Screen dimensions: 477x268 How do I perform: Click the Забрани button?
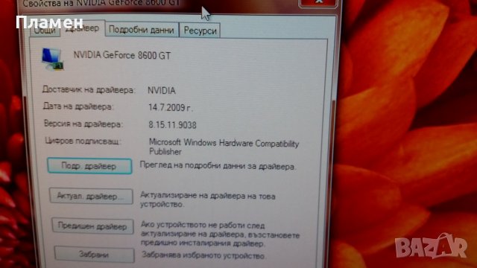(94, 255)
